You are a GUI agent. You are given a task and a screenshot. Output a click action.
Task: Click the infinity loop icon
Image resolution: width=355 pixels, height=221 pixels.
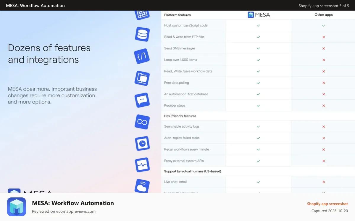click(x=142, y=122)
